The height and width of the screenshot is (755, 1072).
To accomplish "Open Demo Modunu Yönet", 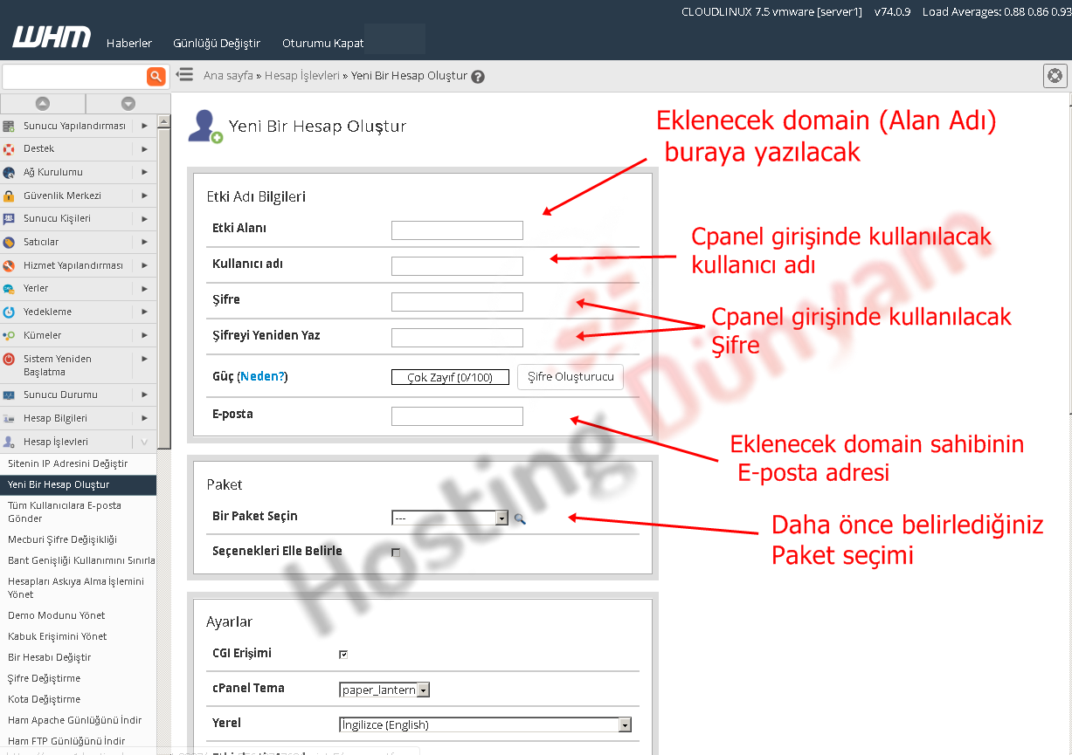I will tap(56, 615).
